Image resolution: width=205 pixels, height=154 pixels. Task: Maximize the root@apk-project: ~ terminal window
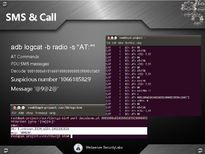point(116,38)
